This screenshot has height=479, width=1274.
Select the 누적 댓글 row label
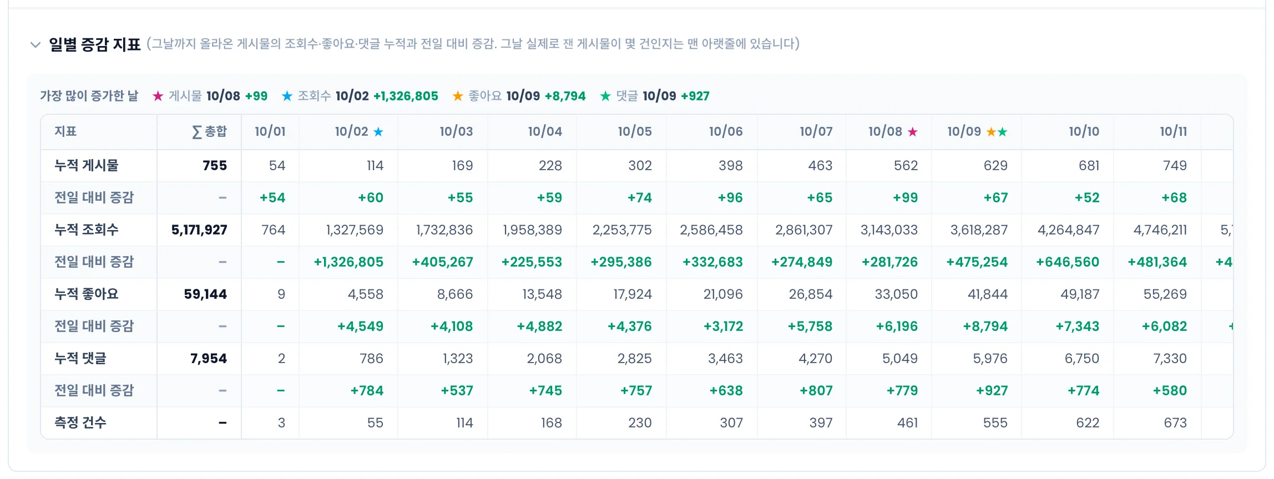[x=80, y=358]
